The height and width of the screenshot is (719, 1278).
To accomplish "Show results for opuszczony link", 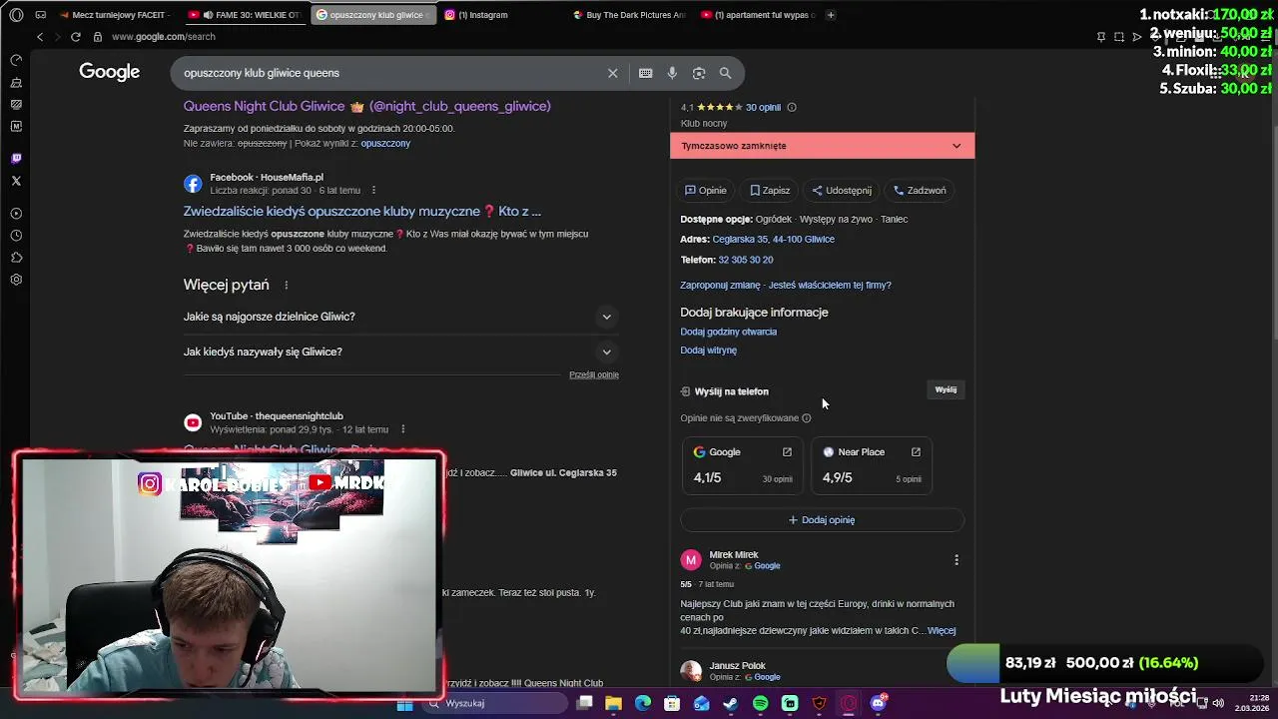I will [385, 143].
